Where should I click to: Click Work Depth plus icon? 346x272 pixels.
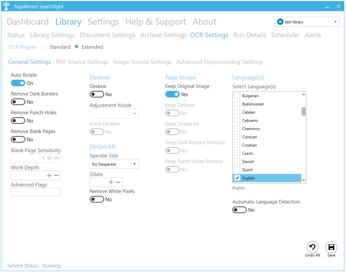(49, 176)
